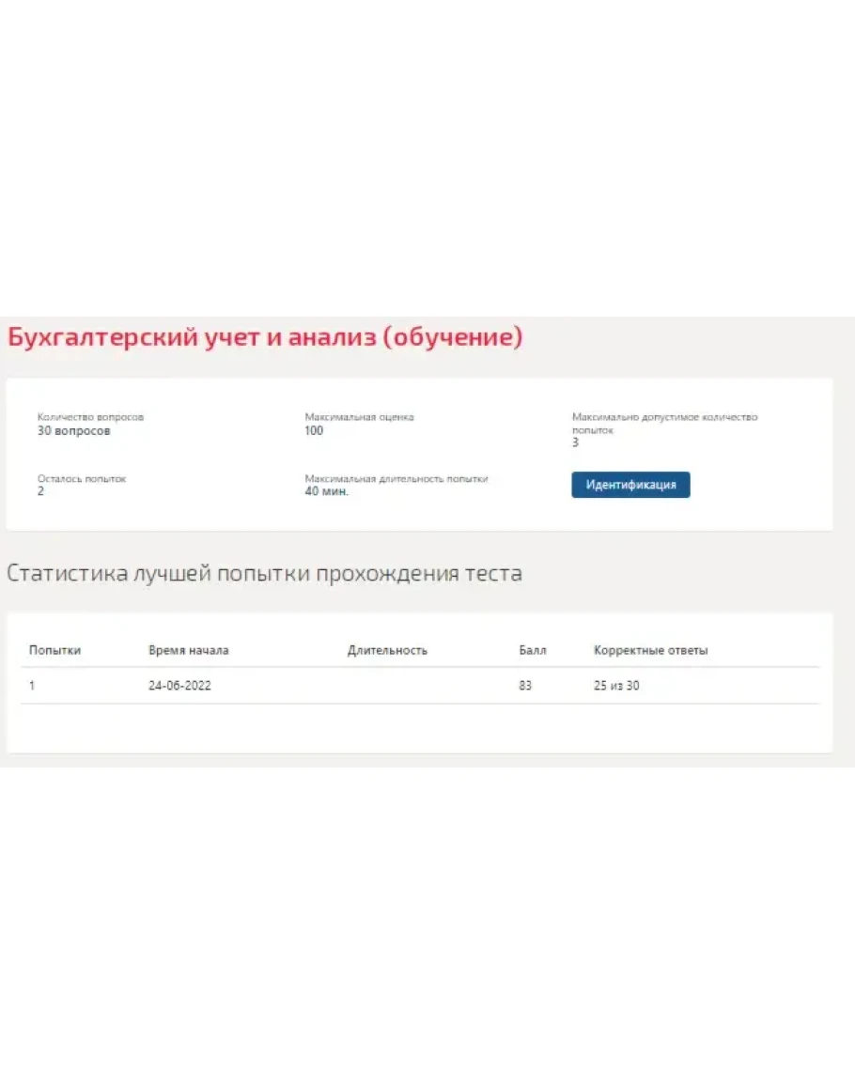Screen dimensions: 855x1085
Task: Click the Бухгалтерский учет и анализ title
Action: 264,337
